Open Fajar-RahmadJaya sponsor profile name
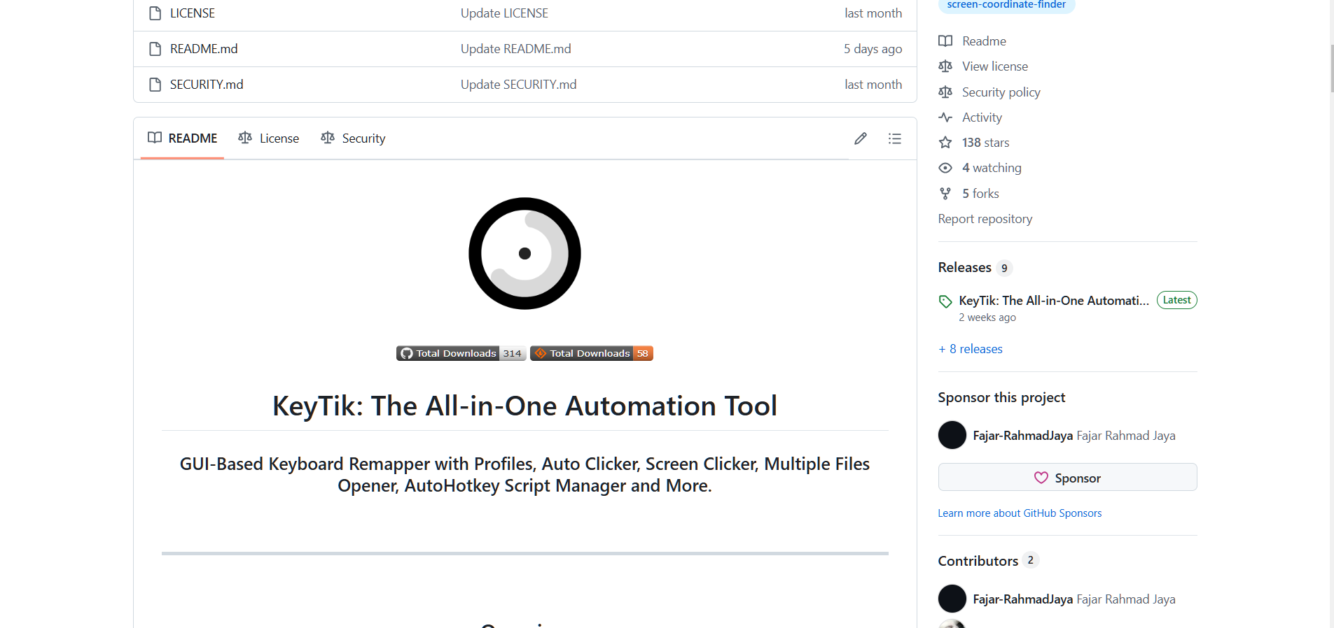The image size is (1334, 628). pos(1023,436)
